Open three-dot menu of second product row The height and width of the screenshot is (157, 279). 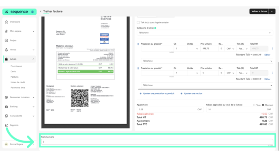pos(272,73)
